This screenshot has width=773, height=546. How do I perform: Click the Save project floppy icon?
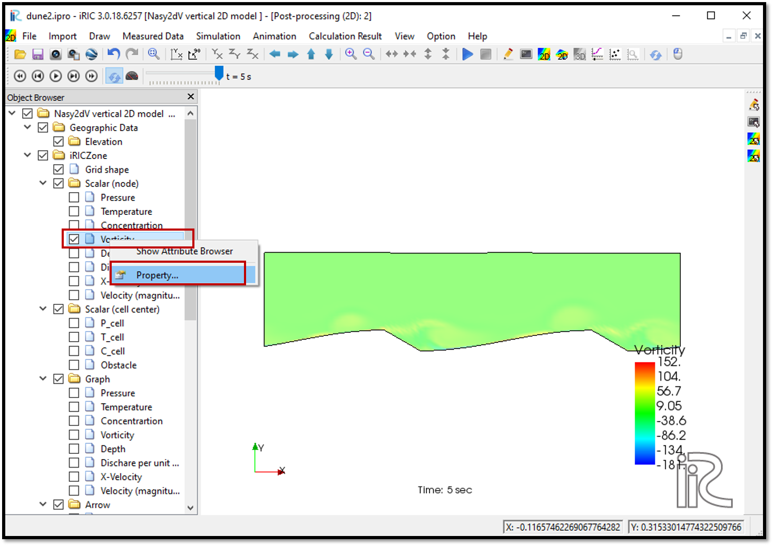click(x=38, y=54)
